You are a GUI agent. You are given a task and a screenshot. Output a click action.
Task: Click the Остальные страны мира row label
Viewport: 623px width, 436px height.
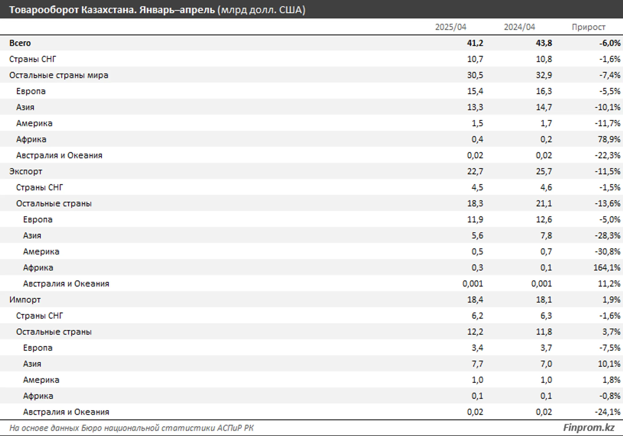pyautogui.click(x=59, y=75)
